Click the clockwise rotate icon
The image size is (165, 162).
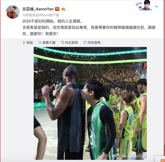point(85,42)
